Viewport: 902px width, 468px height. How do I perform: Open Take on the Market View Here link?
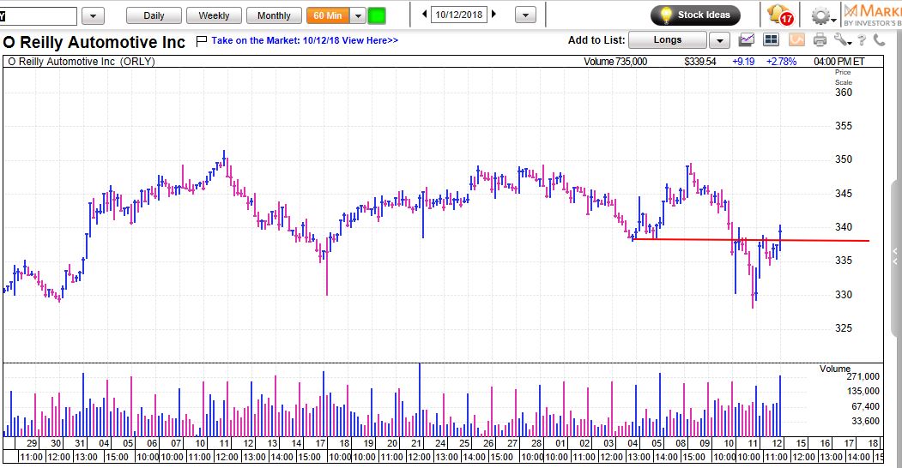305,40
